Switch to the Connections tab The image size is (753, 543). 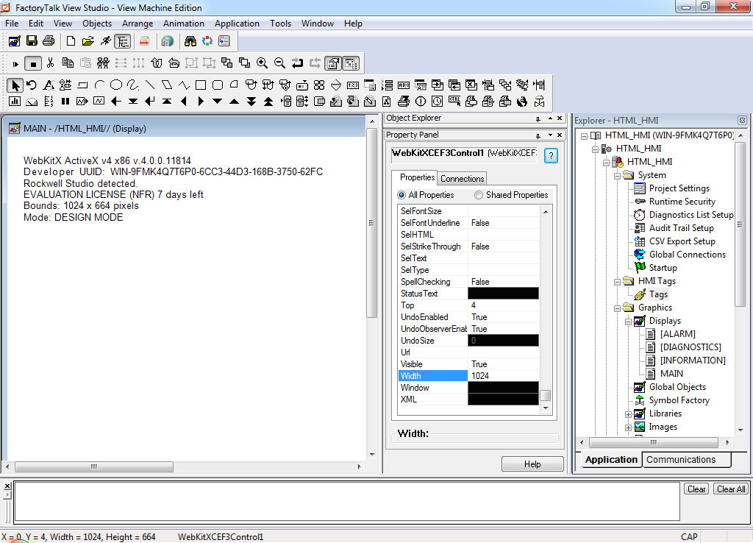pyautogui.click(x=462, y=179)
